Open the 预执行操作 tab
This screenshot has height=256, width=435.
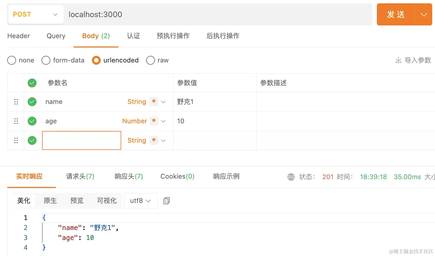[173, 36]
